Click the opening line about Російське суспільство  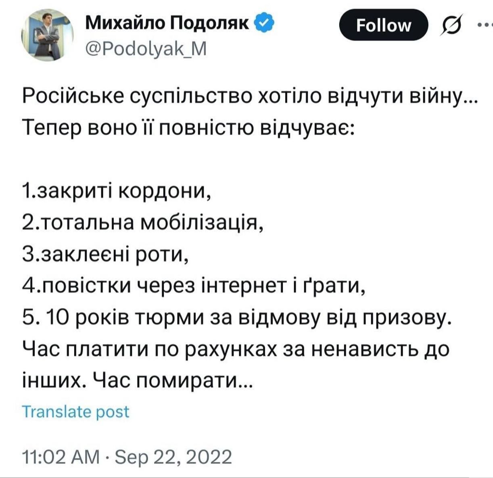(x=249, y=97)
